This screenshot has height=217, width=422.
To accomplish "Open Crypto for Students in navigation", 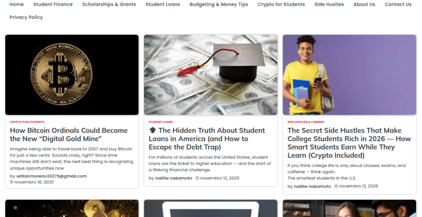I will 281,4.
